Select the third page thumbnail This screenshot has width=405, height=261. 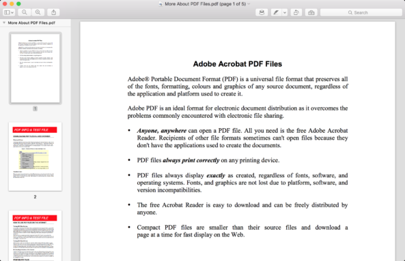[x=35, y=236]
